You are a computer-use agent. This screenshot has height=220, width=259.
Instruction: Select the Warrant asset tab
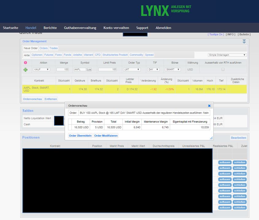pos(88,55)
